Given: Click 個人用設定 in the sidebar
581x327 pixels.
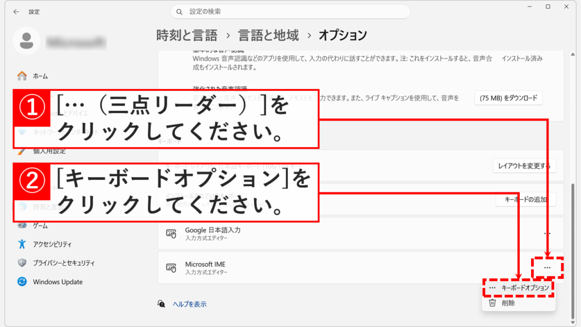Looking at the screenshot, I should click(49, 151).
